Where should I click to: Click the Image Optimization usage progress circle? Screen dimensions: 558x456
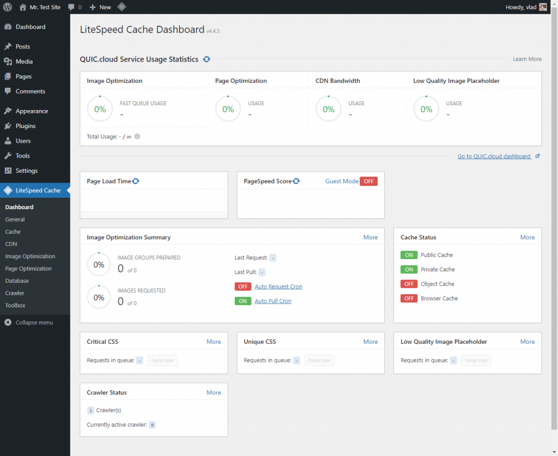click(x=100, y=108)
